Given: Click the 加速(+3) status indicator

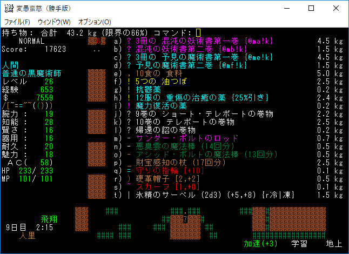Looking at the screenshot, I should (263, 244).
